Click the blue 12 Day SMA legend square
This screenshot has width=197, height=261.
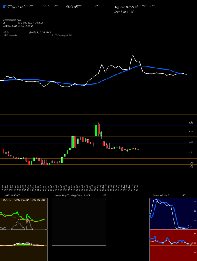(4, 7)
